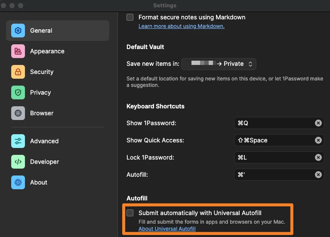This screenshot has width=330, height=237.
Task: Open the General settings section
Action: [58, 31]
